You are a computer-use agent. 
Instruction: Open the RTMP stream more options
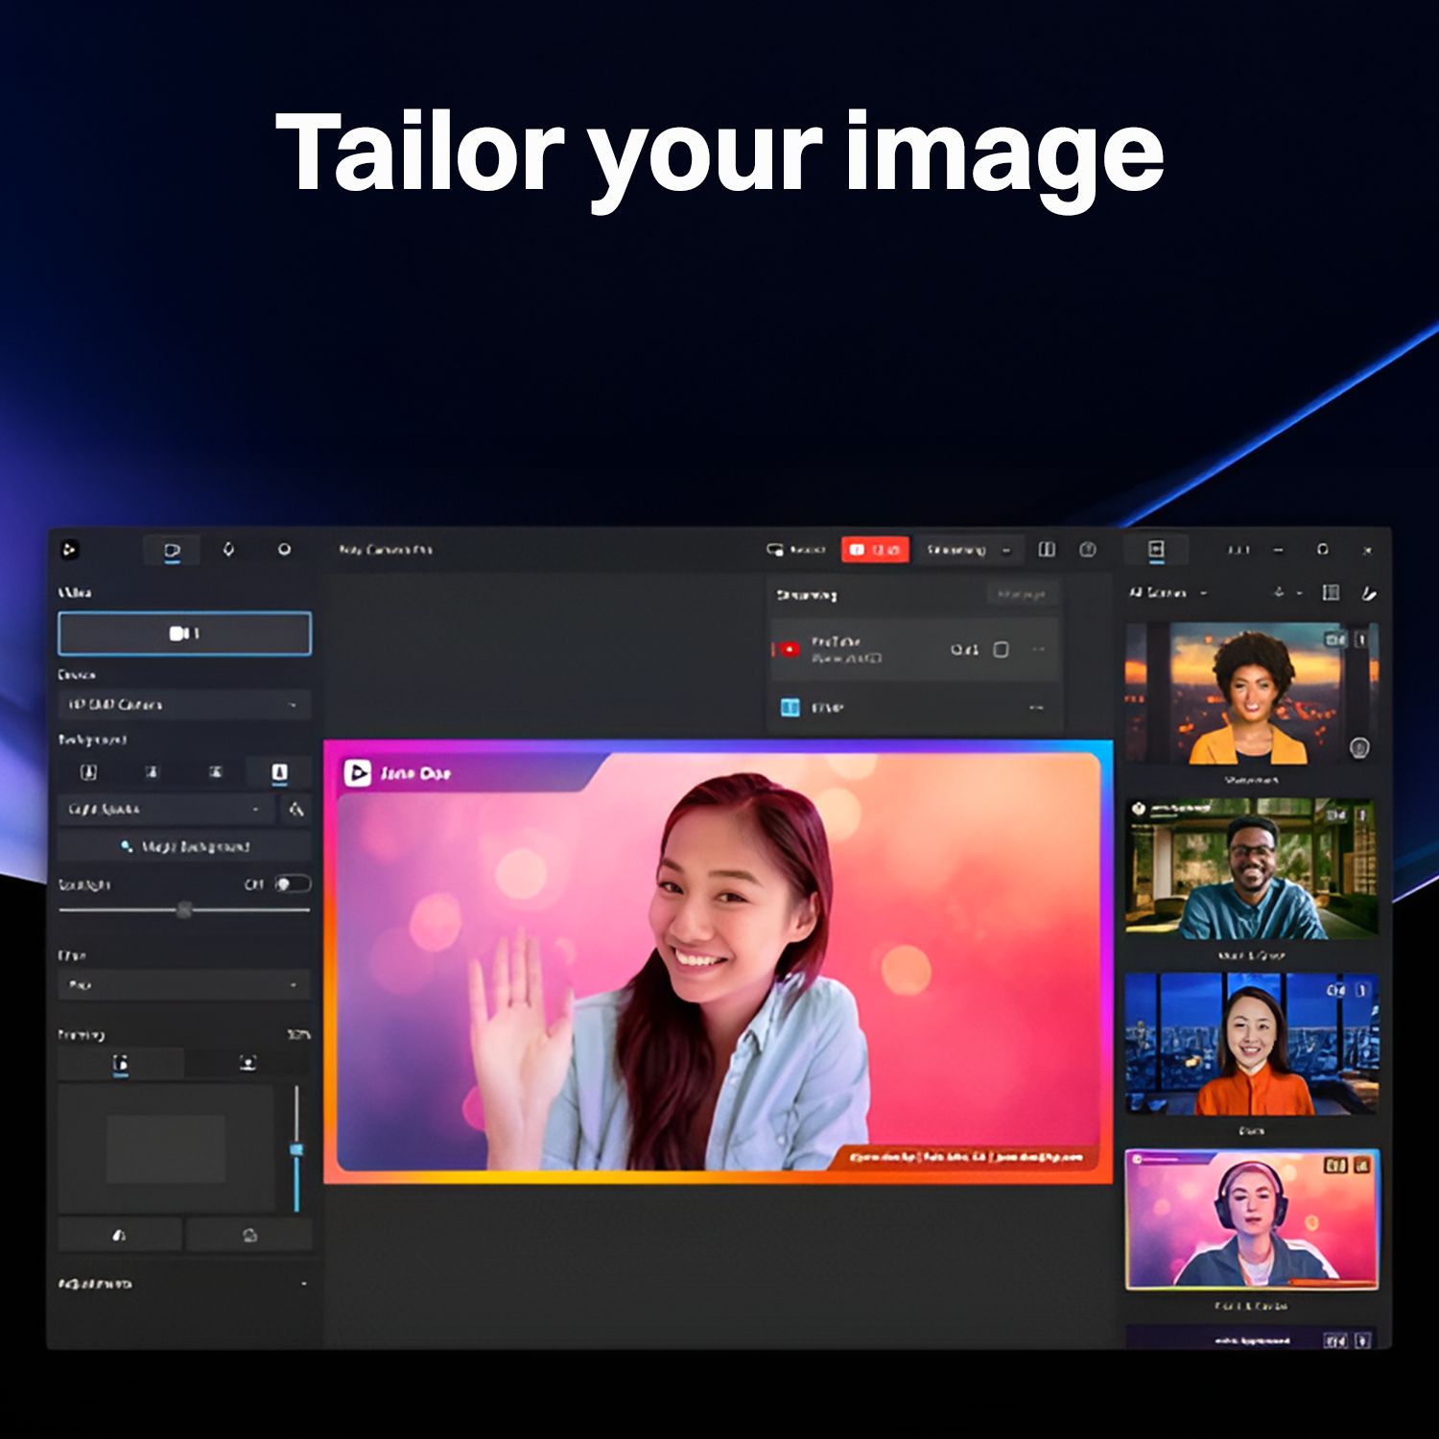[1036, 708]
